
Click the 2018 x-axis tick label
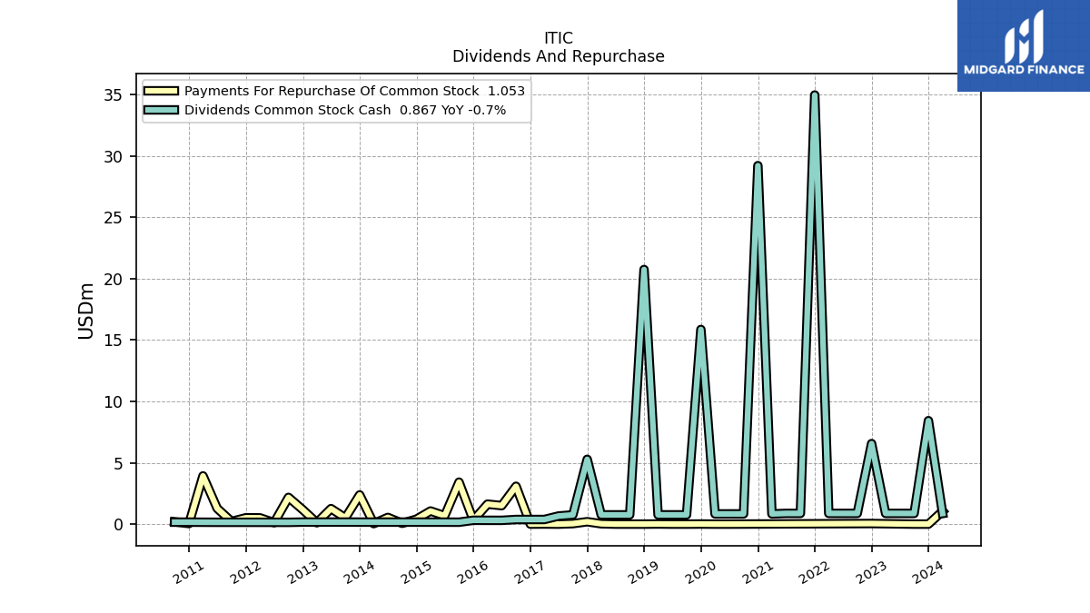[588, 572]
